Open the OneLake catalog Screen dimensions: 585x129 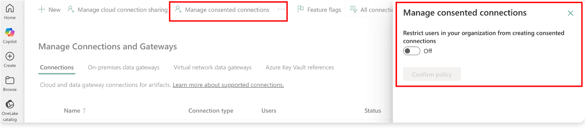pos(10,110)
